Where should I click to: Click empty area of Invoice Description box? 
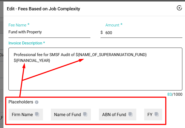click(x=95, y=76)
